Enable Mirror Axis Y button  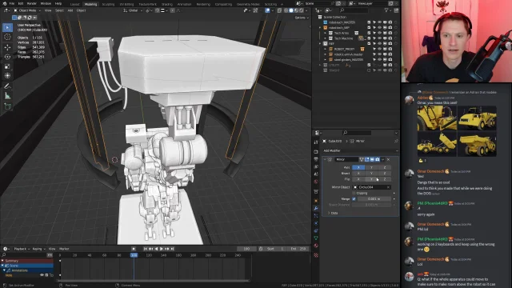coord(371,167)
